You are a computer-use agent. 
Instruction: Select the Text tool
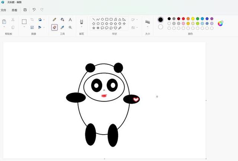click(70, 19)
